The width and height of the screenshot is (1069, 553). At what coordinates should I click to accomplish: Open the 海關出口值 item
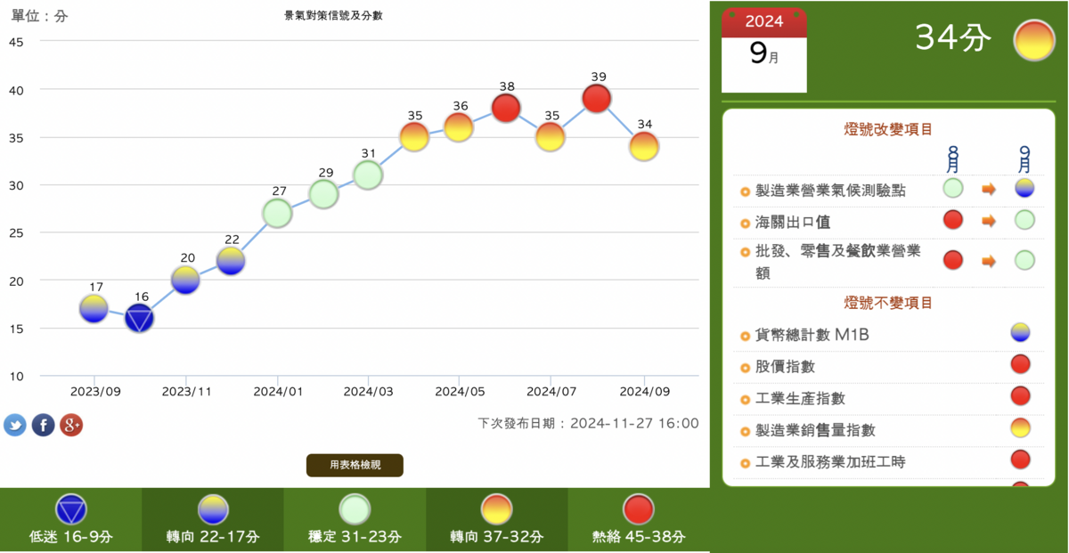point(793,222)
